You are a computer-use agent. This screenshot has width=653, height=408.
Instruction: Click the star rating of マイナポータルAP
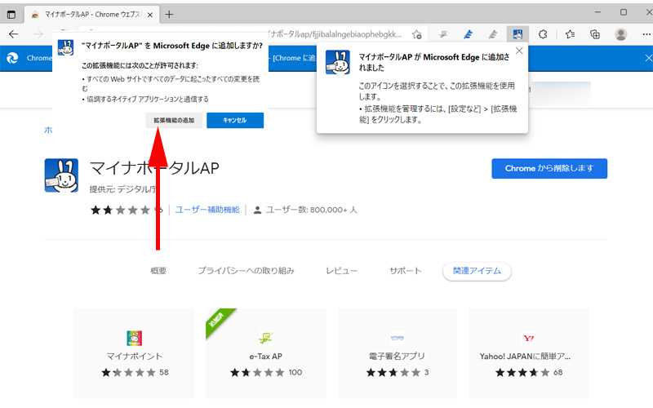[120, 210]
